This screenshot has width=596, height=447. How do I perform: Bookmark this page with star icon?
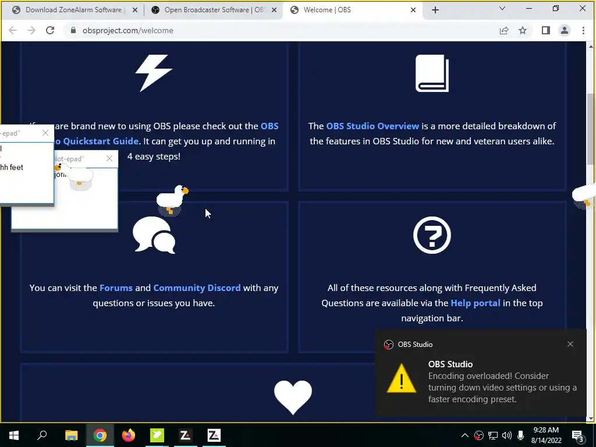[x=523, y=30]
